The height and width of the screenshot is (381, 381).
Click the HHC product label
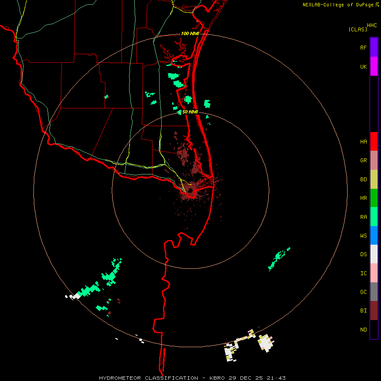click(372, 25)
